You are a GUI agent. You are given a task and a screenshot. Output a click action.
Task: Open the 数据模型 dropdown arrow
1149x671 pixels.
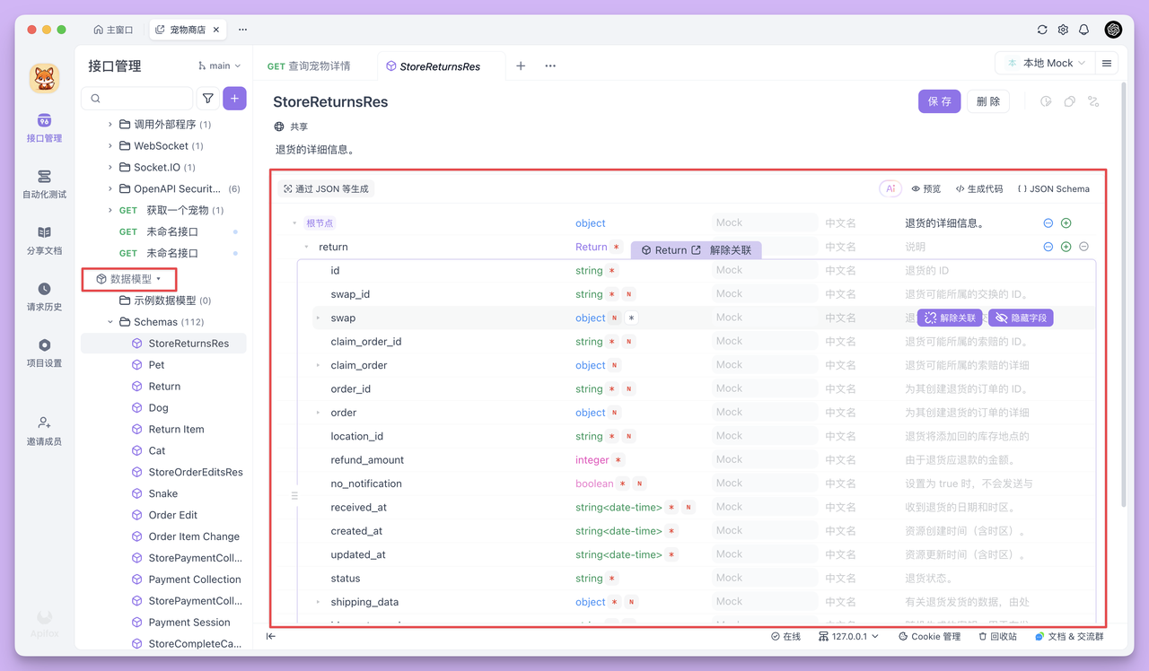(159, 279)
